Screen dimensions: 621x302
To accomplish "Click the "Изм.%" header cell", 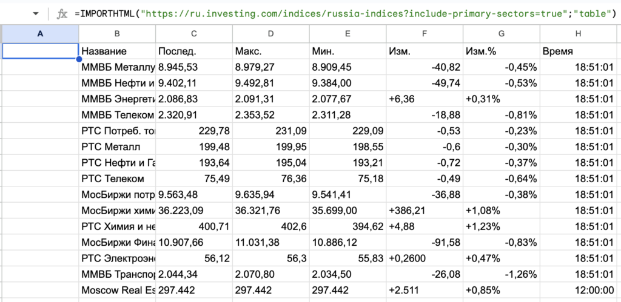I will 501,51.
